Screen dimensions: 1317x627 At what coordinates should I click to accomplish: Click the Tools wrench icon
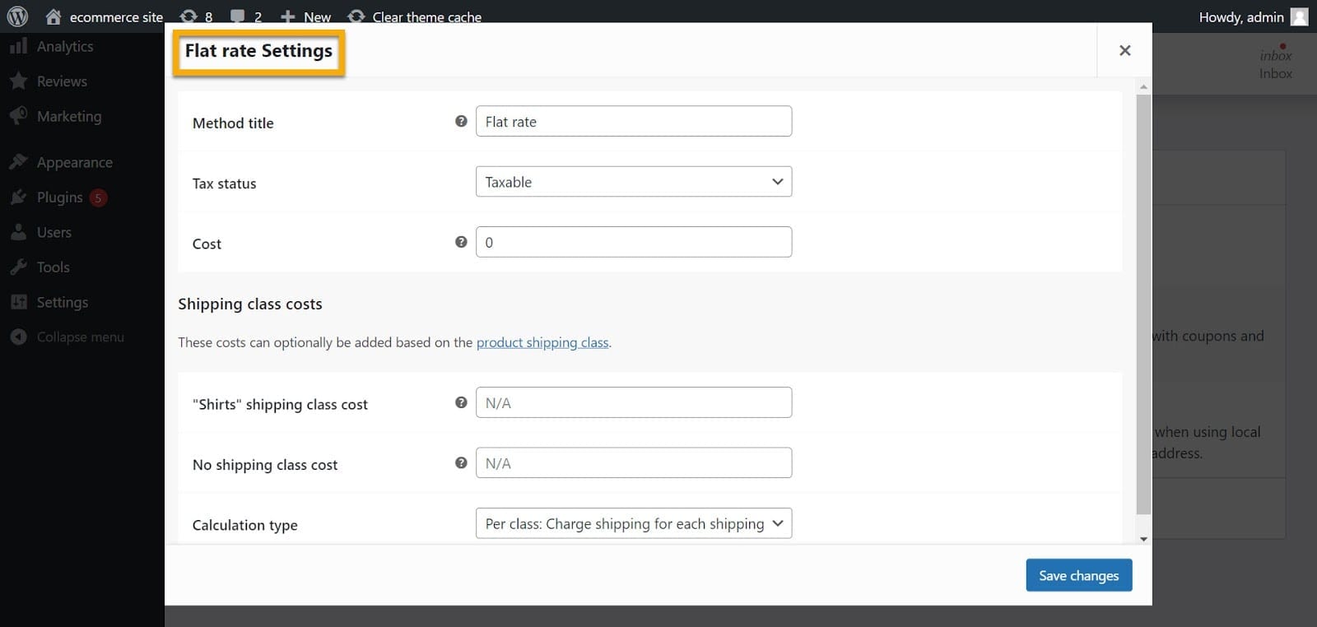point(18,267)
